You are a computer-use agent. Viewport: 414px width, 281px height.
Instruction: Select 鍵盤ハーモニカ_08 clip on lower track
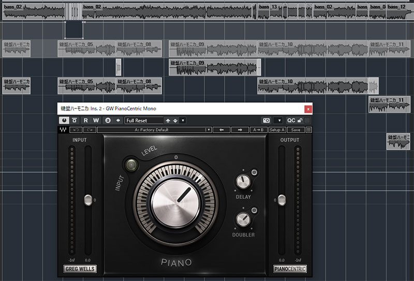click(x=139, y=86)
